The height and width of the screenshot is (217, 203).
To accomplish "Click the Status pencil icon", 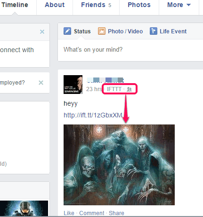I will coord(67,31).
